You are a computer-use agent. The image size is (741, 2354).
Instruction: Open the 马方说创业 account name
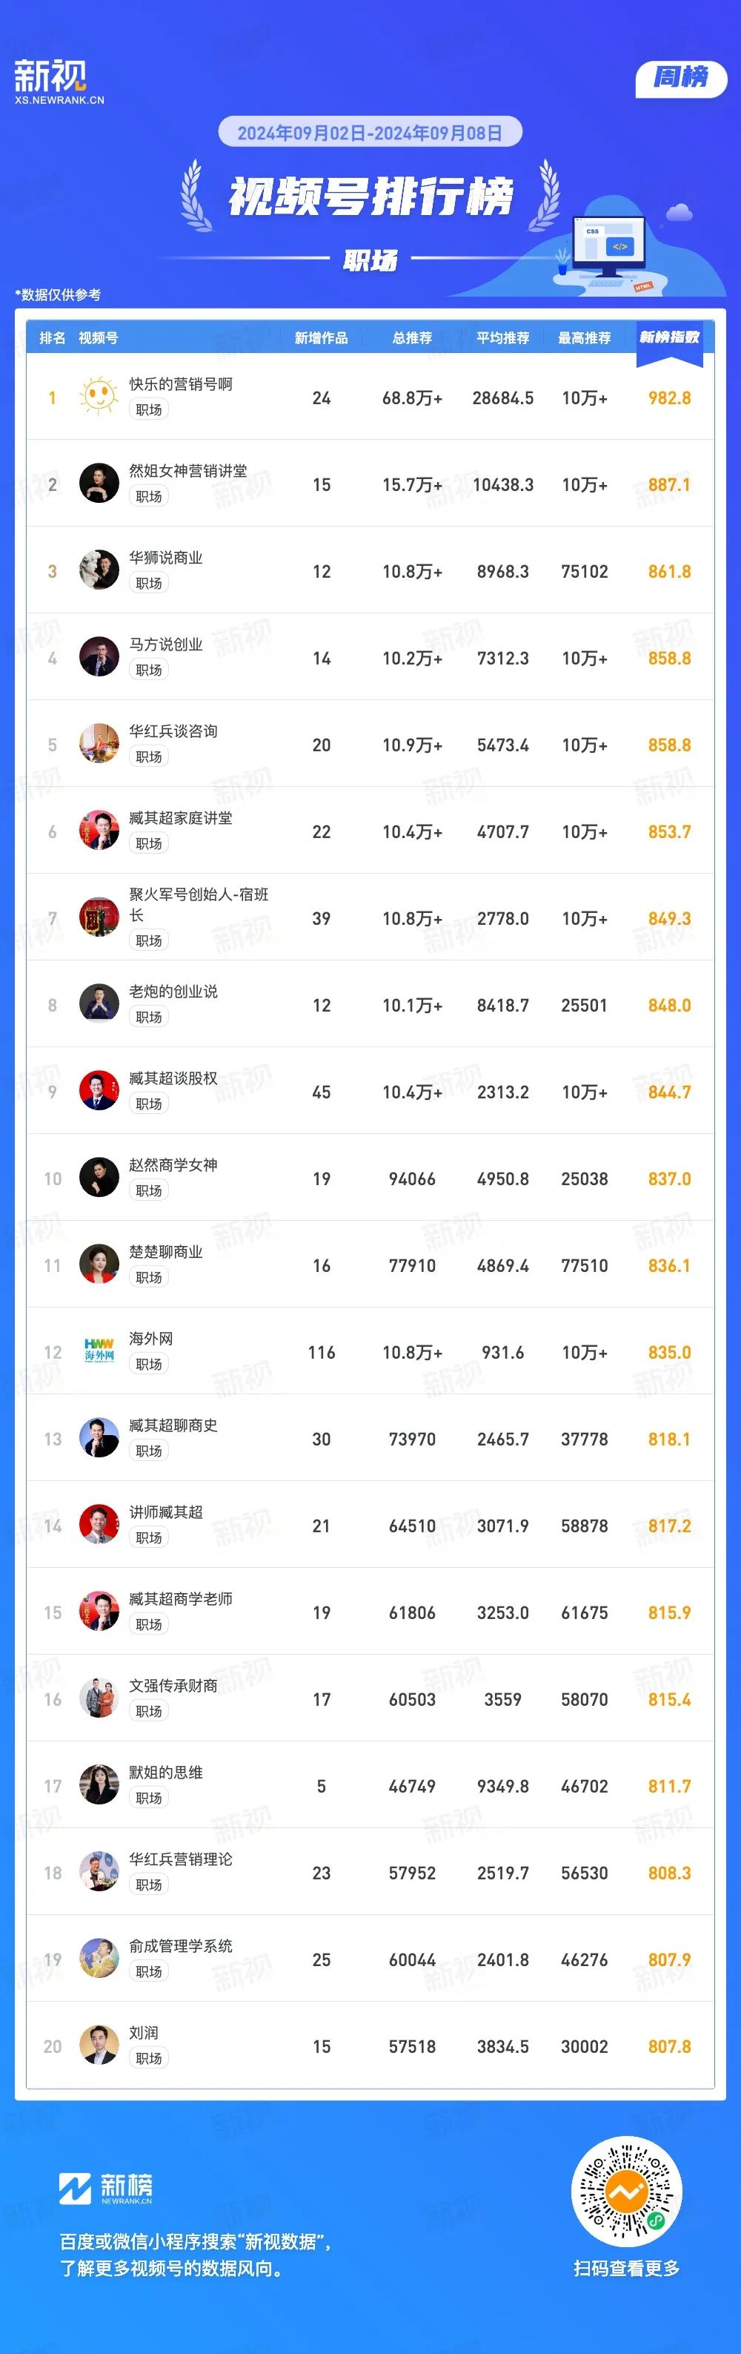[165, 644]
